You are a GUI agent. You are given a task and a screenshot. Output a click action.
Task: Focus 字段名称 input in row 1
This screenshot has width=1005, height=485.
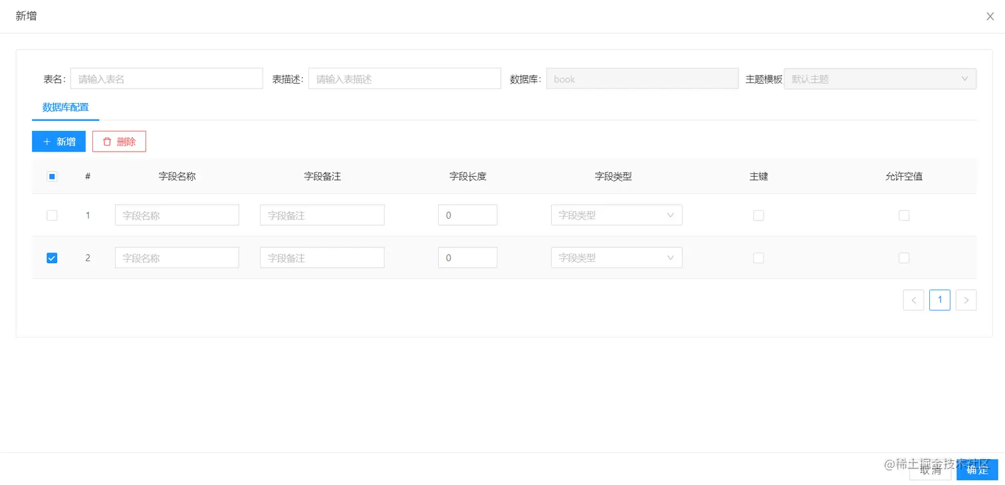(177, 215)
